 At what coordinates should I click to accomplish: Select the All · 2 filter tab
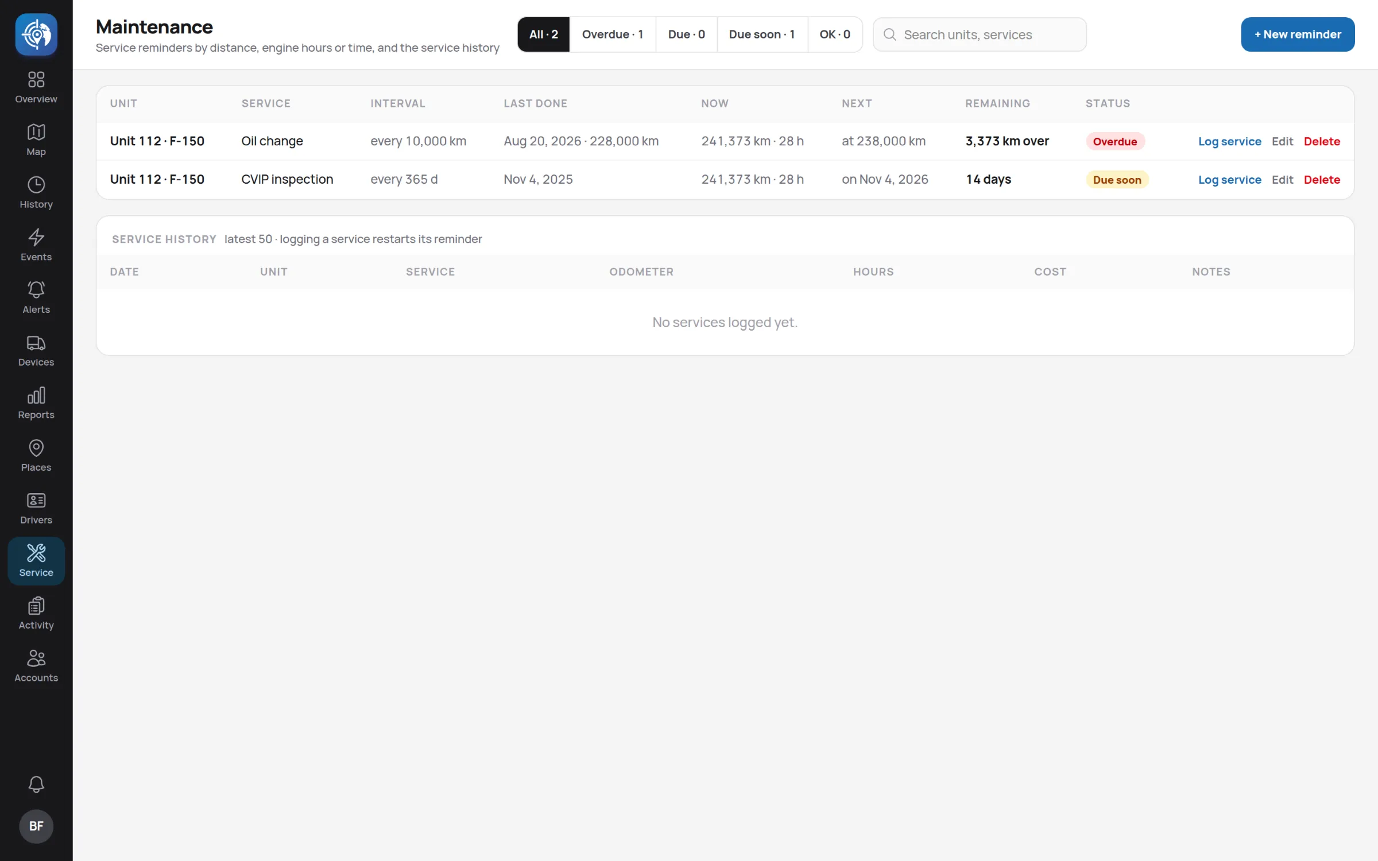543,34
